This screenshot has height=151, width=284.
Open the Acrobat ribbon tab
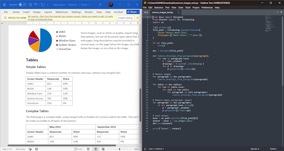coord(119,12)
